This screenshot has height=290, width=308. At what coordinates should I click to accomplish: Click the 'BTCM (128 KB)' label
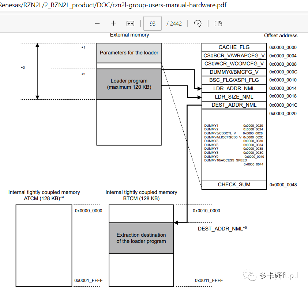click(x=141, y=198)
